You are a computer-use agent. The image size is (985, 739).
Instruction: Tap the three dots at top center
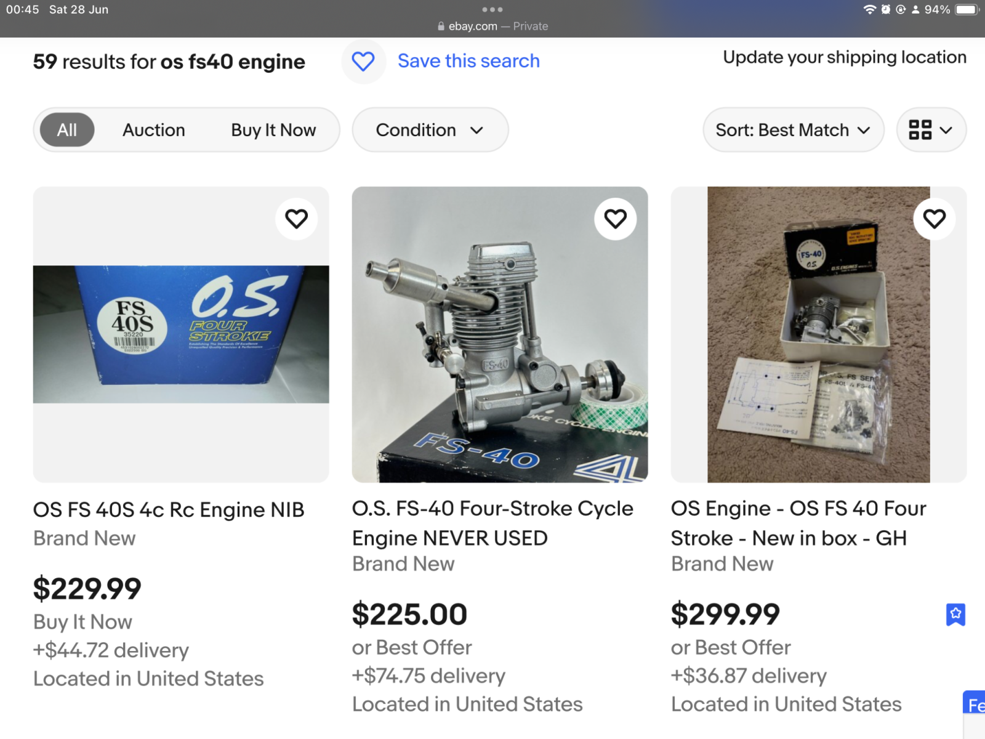[492, 10]
